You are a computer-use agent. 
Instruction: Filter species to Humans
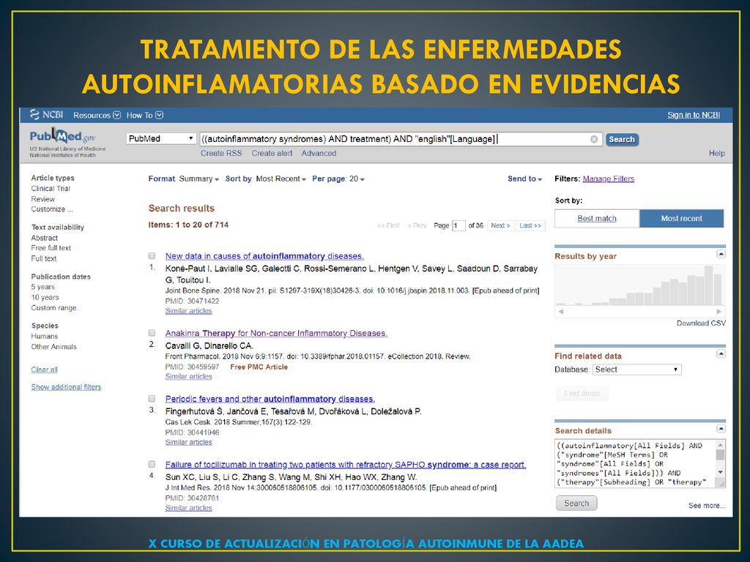click(45, 337)
